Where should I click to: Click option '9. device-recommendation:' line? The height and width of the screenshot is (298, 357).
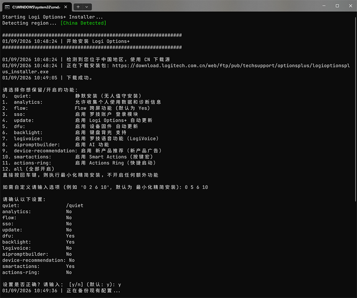(82, 151)
